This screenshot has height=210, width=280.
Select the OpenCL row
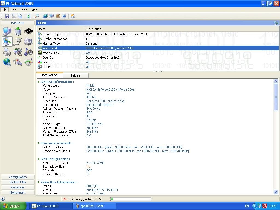(158, 57)
